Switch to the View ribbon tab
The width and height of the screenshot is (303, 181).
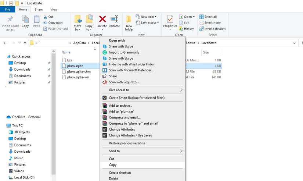click(x=54, y=9)
